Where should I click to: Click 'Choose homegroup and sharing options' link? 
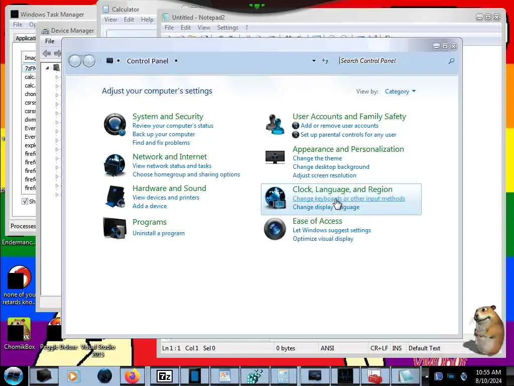click(186, 174)
